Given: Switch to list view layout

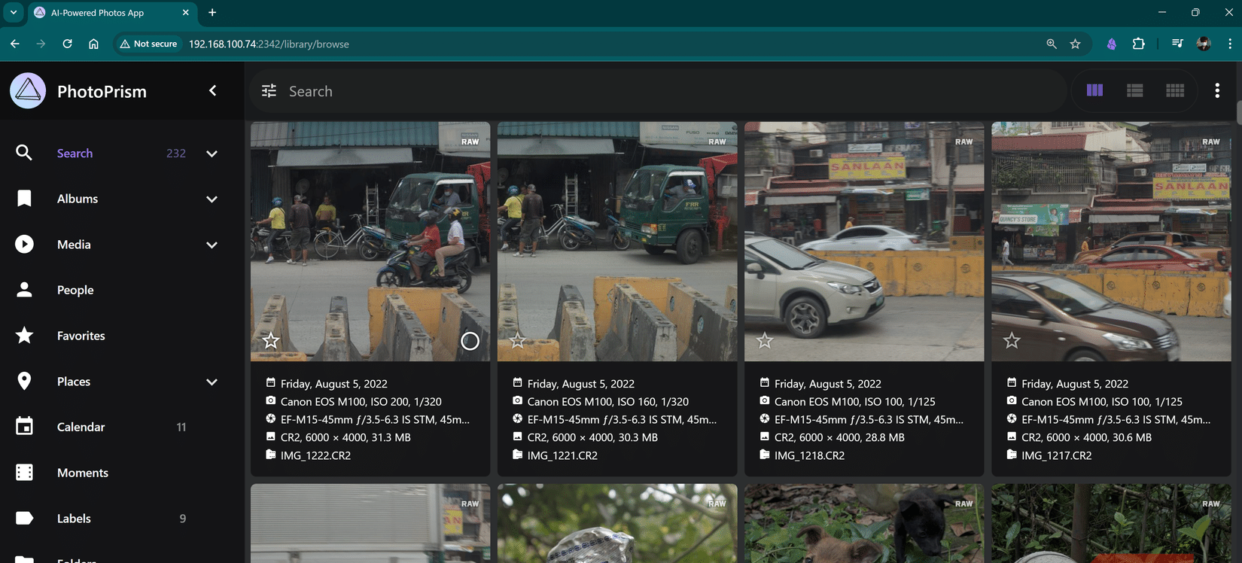Looking at the screenshot, I should pos(1135,90).
